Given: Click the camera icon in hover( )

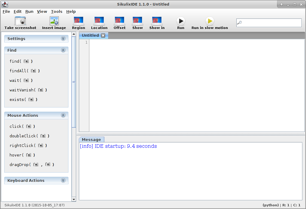Looking at the screenshot, I should (x=29, y=155).
